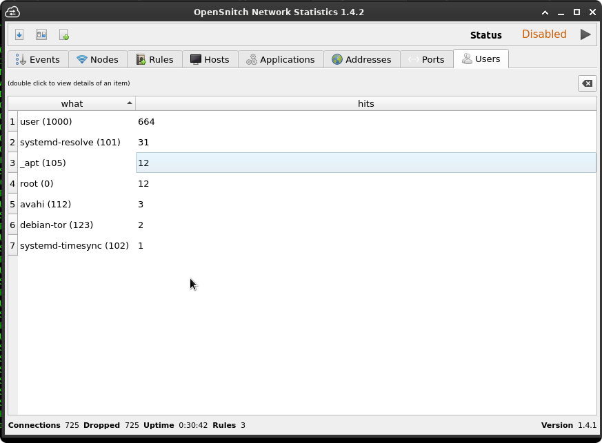
Task: Click the Dropped count in status bar
Action: [132, 425]
